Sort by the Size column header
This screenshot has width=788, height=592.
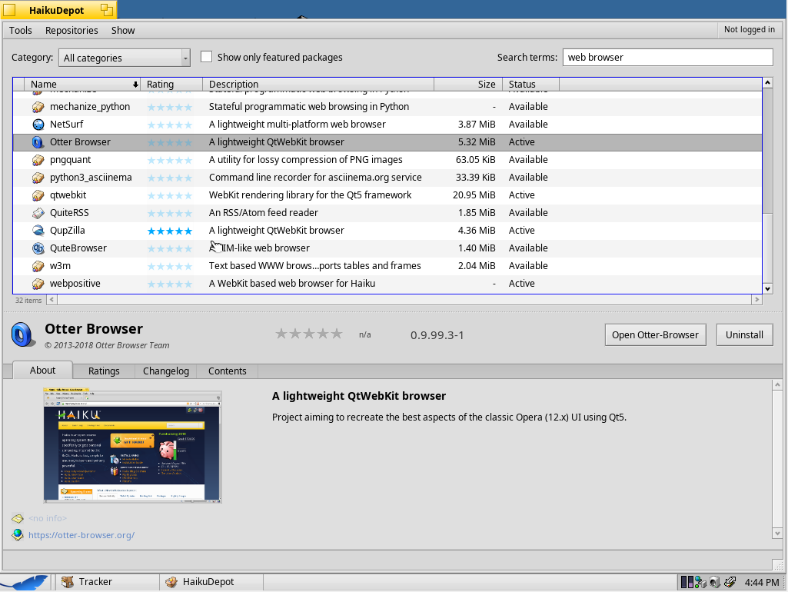pyautogui.click(x=468, y=84)
